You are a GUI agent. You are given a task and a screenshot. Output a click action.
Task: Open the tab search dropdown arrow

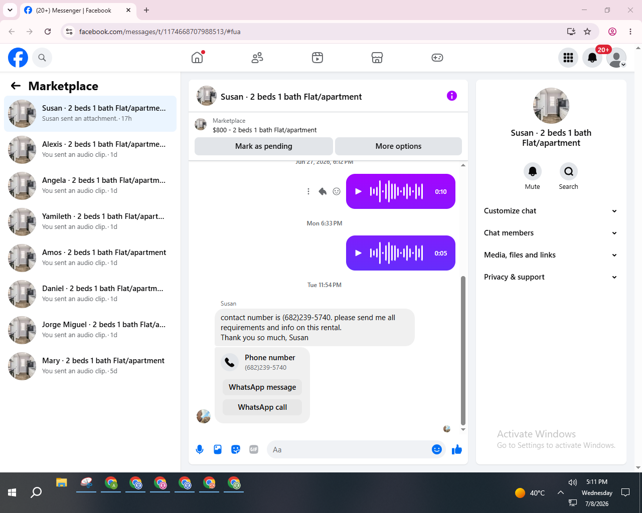(10, 10)
